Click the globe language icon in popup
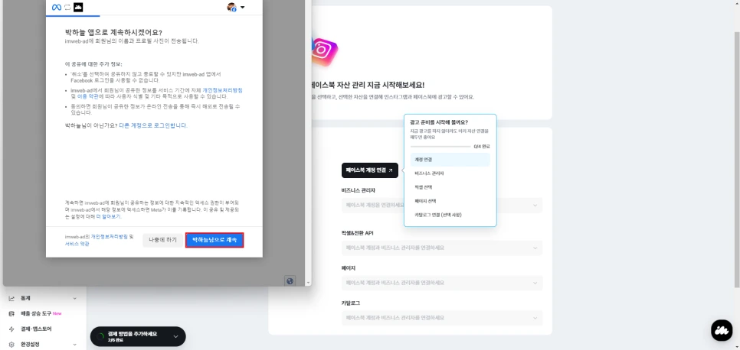 click(290, 280)
